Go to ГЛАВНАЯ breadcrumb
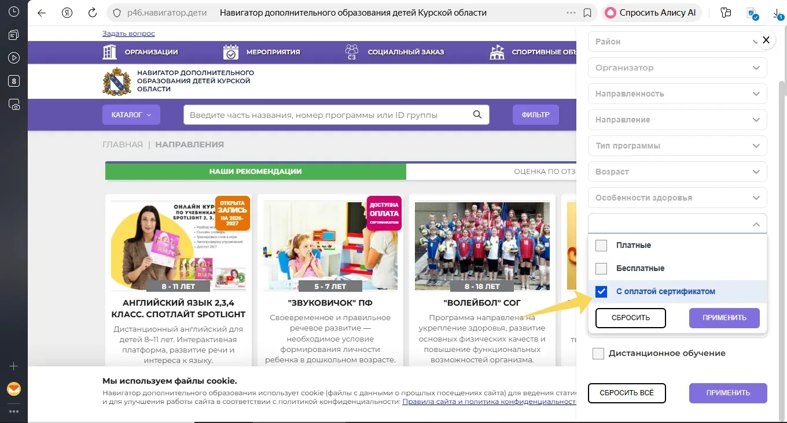 (123, 144)
